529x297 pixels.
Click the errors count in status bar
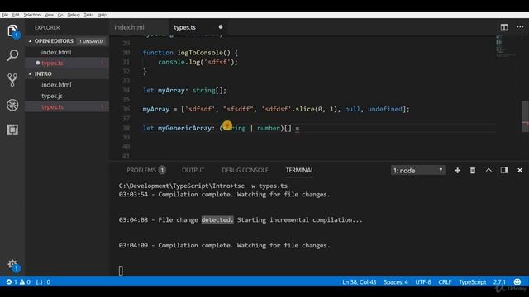[11, 282]
